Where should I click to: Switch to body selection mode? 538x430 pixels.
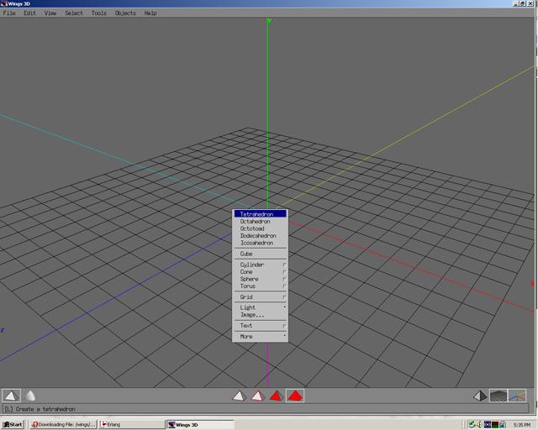295,396
